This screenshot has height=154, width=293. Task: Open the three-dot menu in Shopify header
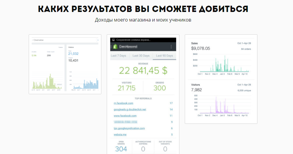coord(171,47)
